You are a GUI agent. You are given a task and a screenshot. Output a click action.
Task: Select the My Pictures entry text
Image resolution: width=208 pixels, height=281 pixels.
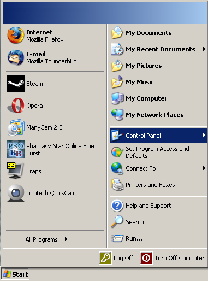click(x=144, y=66)
